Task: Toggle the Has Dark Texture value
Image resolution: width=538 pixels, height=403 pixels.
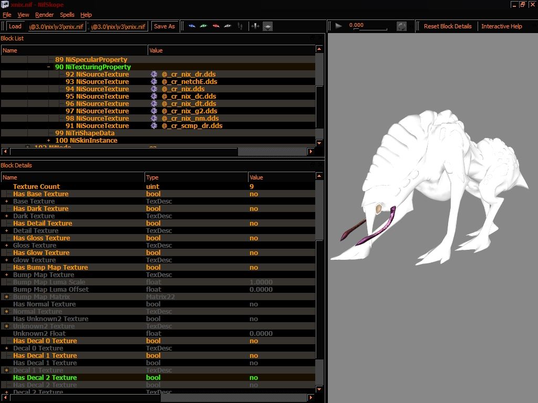Action: [x=254, y=209]
